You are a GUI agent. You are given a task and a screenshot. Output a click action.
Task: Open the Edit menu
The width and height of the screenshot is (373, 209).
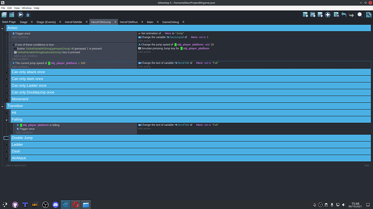tap(10, 8)
